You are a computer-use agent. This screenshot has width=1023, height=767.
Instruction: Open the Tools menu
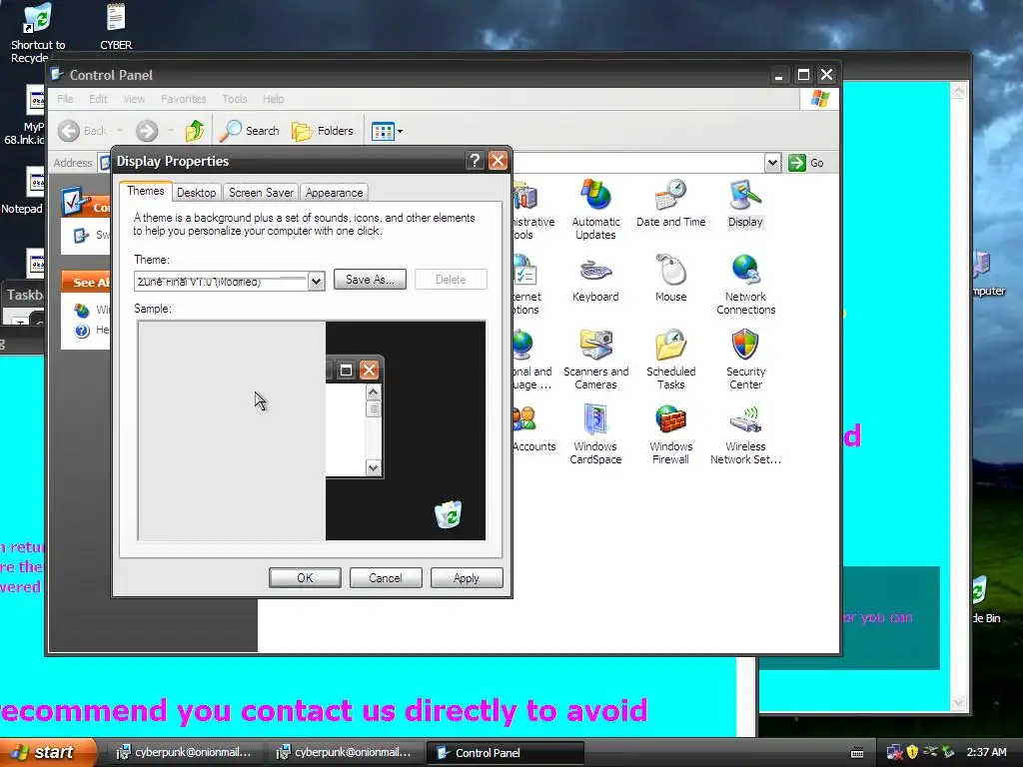[x=234, y=99]
